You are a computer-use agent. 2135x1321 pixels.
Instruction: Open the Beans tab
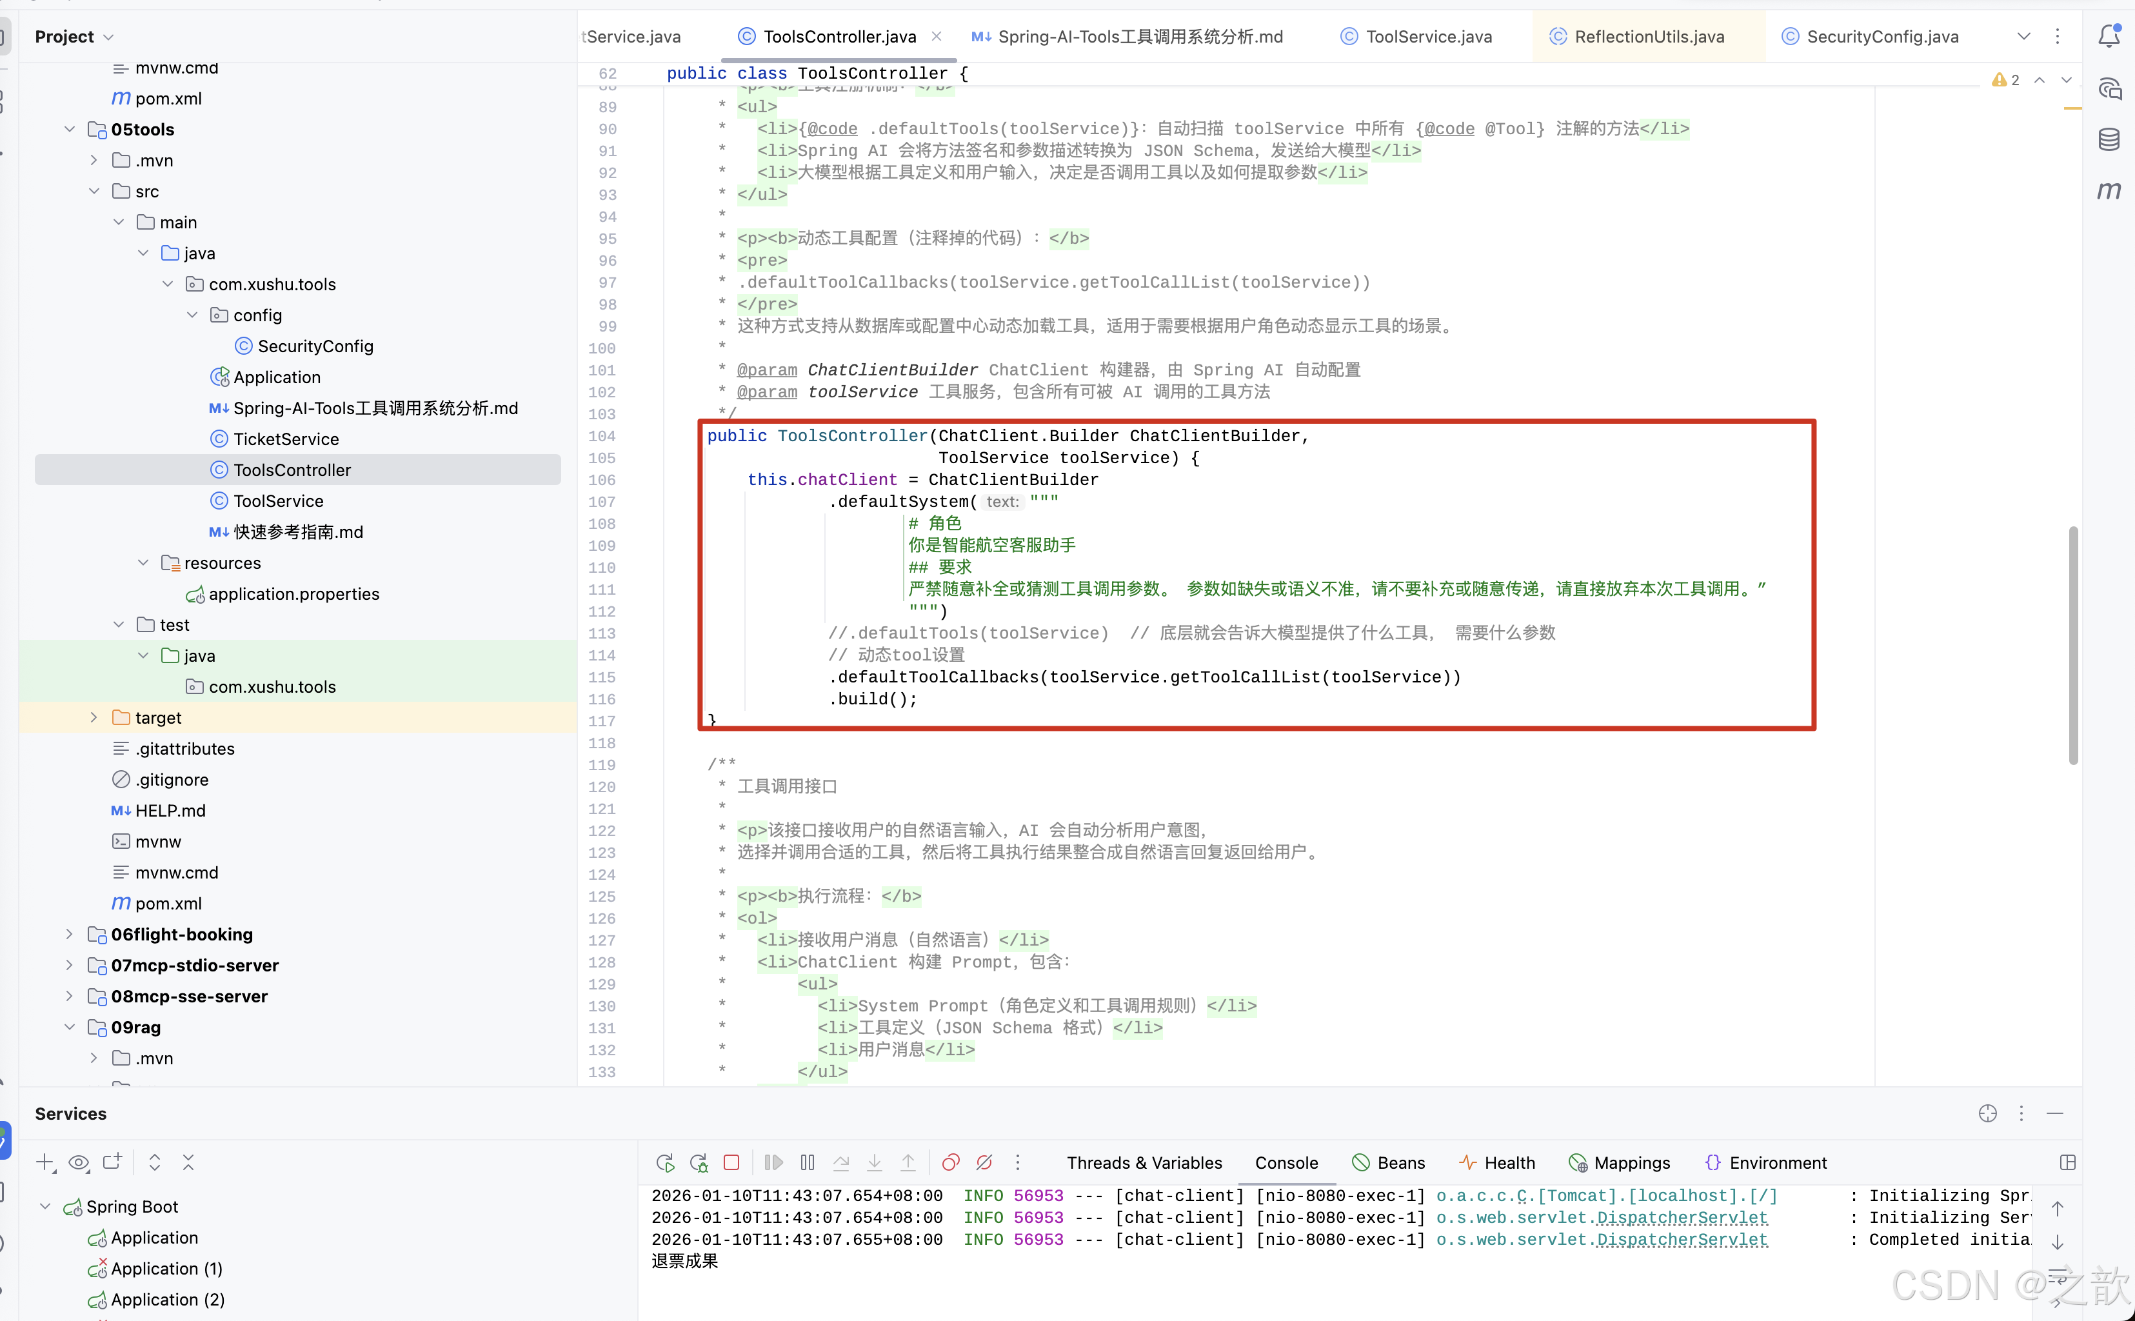1389,1163
